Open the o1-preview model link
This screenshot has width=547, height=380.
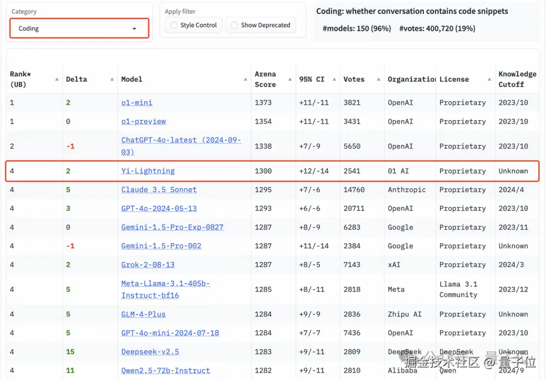point(143,122)
